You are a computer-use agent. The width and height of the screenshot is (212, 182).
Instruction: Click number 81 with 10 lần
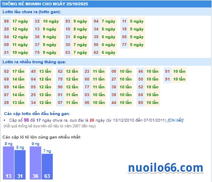tap(167, 71)
